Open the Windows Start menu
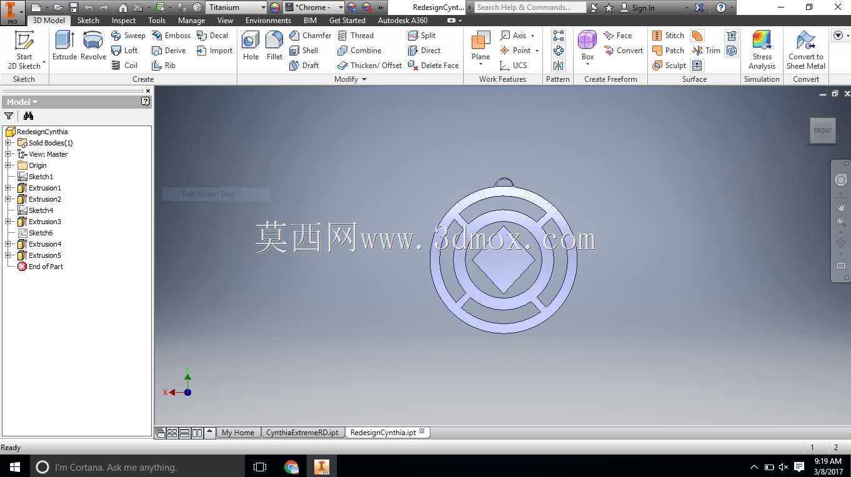This screenshot has height=477, width=851. click(x=14, y=466)
